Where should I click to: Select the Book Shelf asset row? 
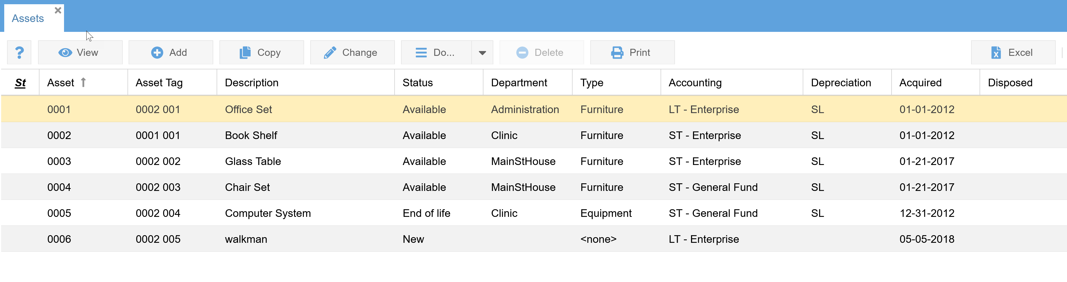point(251,135)
